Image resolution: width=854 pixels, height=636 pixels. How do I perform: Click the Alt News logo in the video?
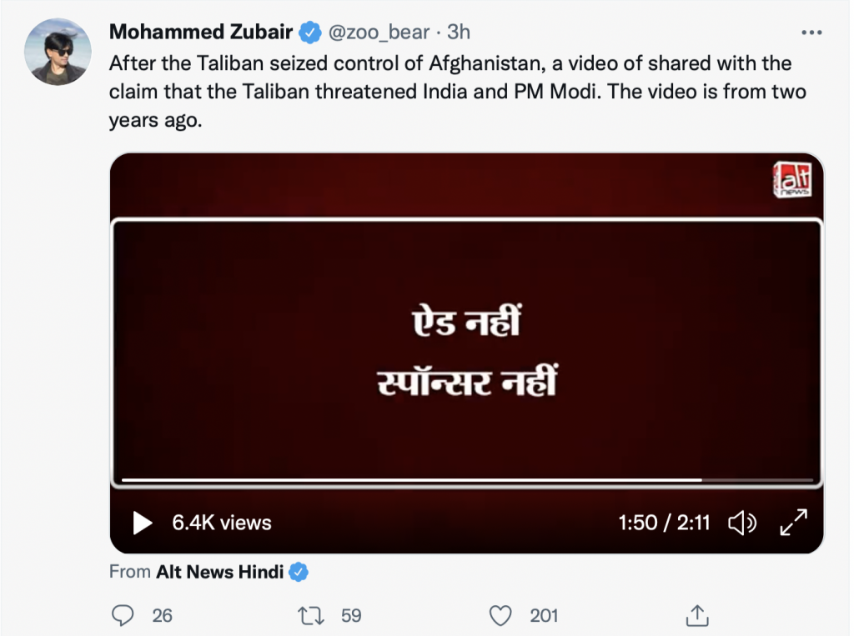click(x=791, y=181)
